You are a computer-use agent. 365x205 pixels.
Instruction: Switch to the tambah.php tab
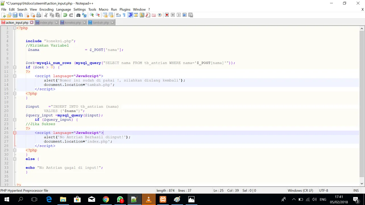pyautogui.click(x=101, y=22)
